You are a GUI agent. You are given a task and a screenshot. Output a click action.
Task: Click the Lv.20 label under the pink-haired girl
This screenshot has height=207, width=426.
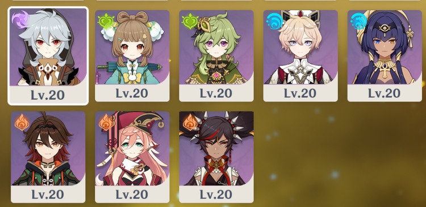pyautogui.click(x=132, y=195)
